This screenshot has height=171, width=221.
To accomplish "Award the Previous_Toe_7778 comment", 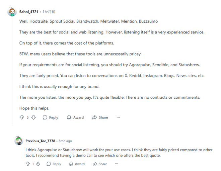I will [x=77, y=164].
